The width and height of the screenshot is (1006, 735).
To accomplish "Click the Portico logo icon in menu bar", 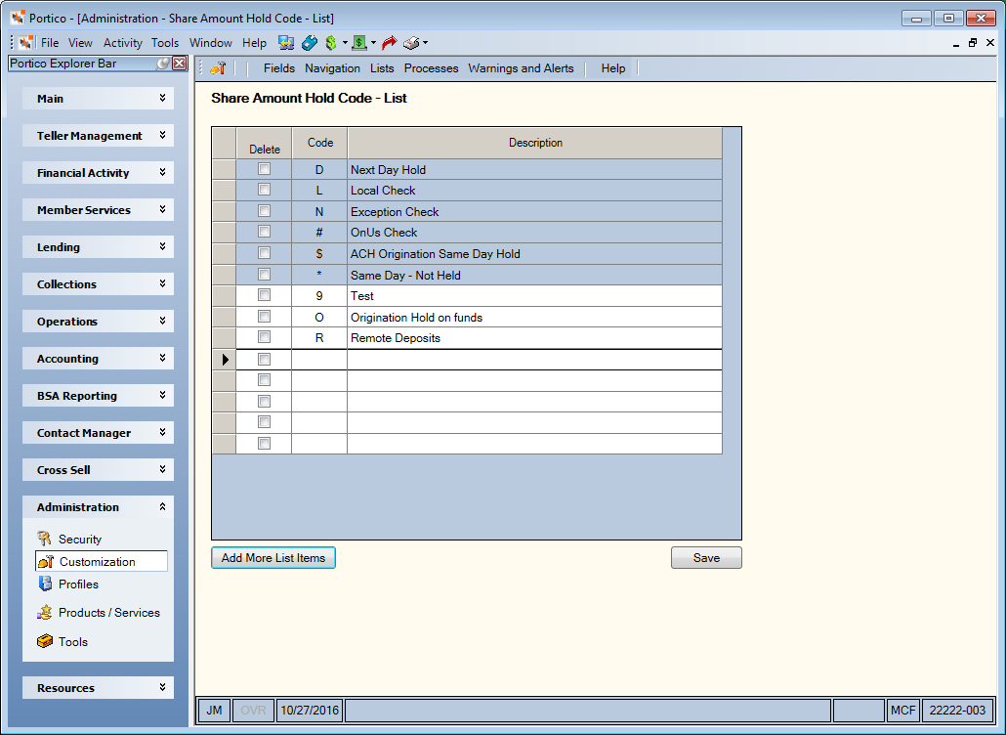I will [26, 43].
